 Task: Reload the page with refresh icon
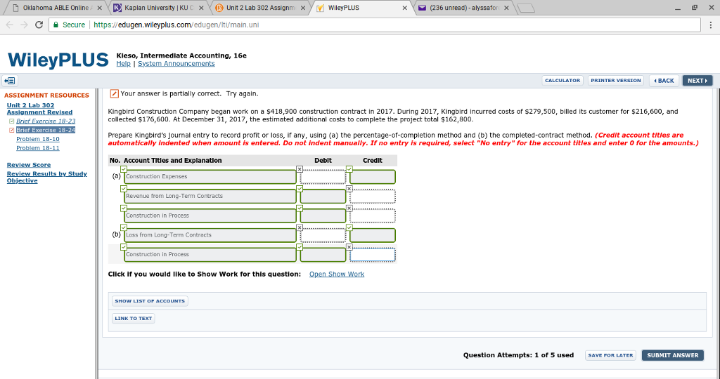tap(39, 25)
